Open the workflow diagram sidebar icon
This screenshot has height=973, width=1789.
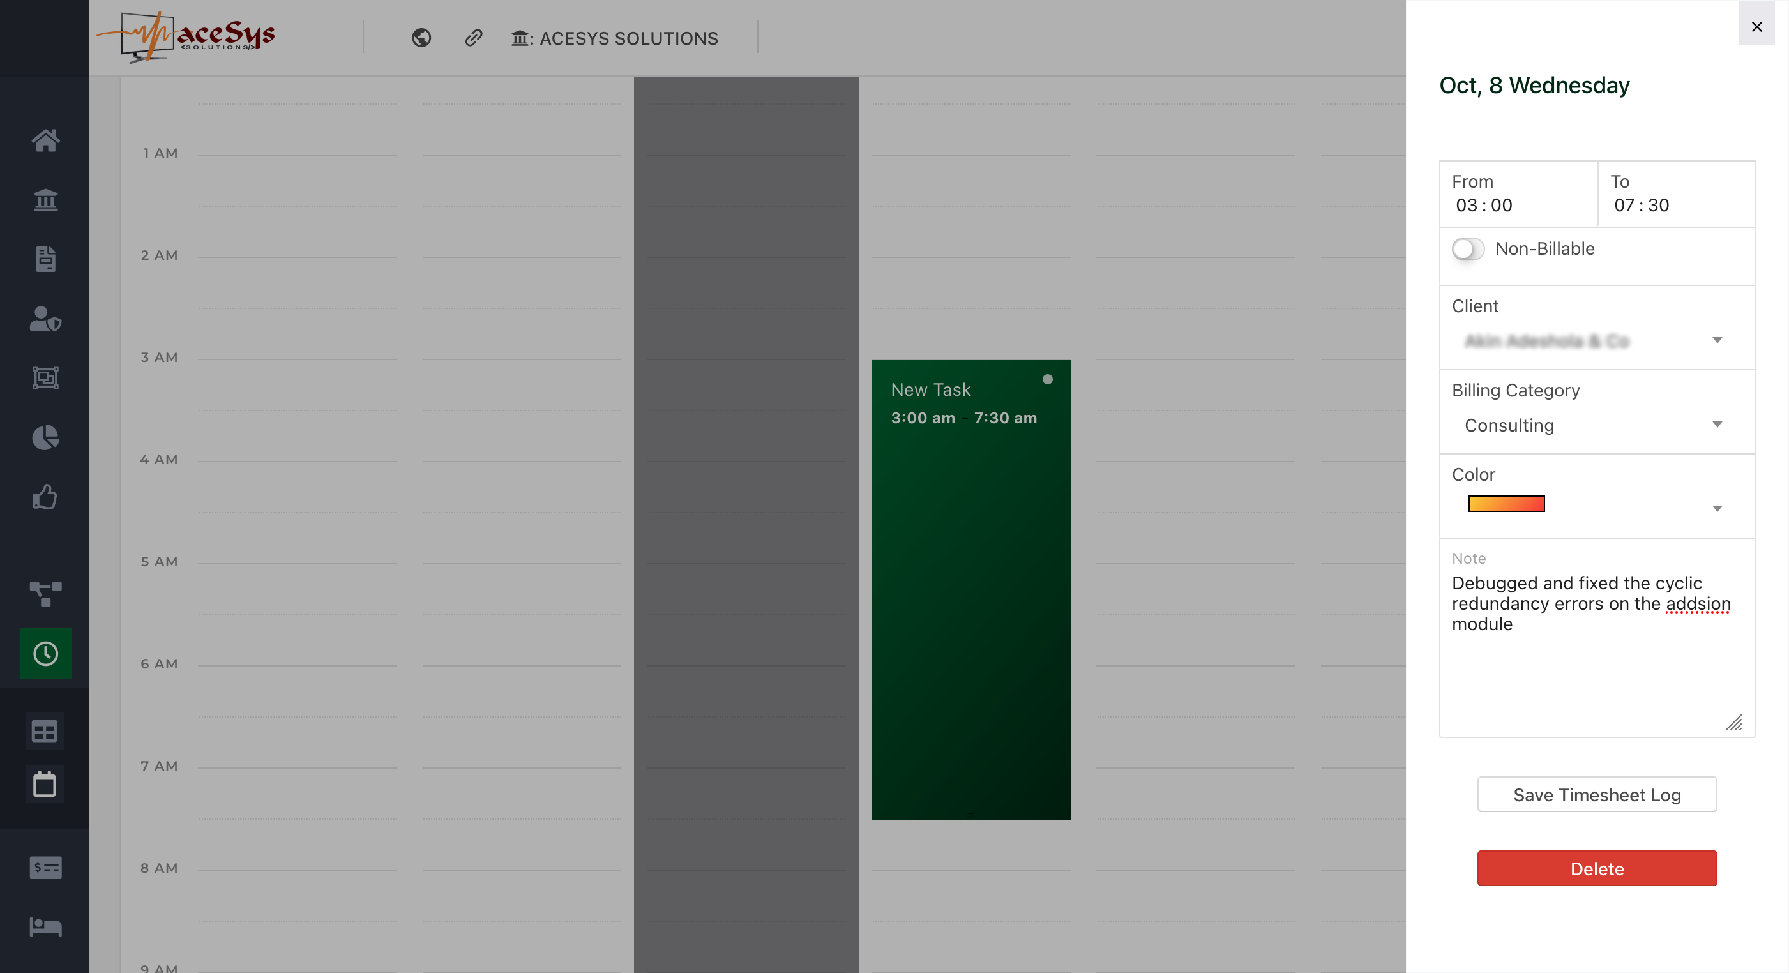tap(45, 594)
